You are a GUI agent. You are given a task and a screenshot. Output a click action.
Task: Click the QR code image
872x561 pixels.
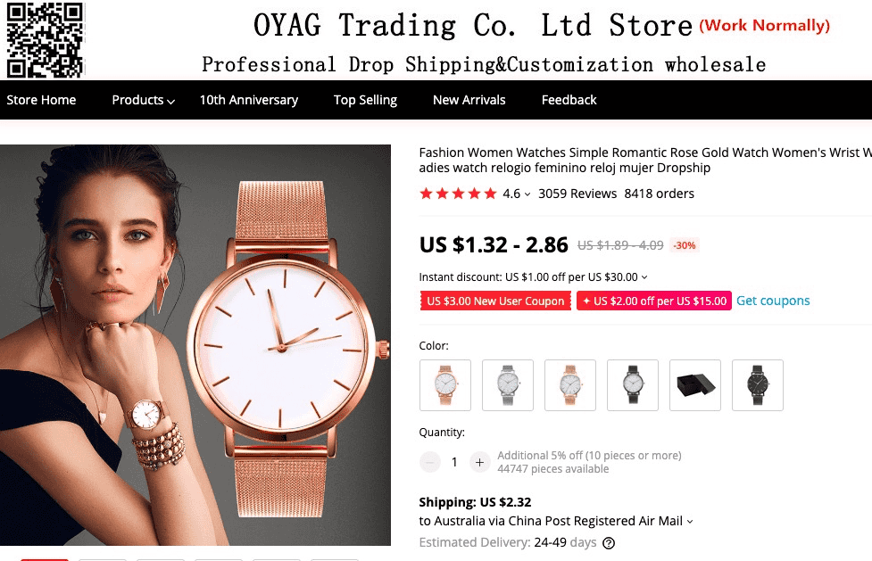coord(45,39)
